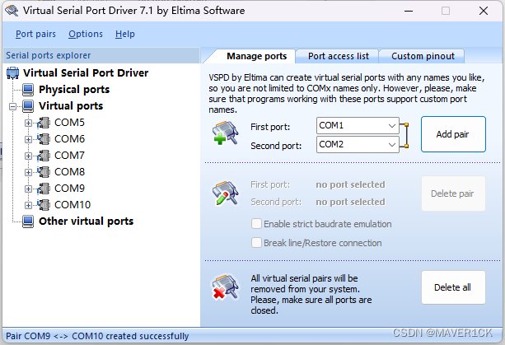Image resolution: width=505 pixels, height=345 pixels.
Task: Expand the COM10 tree node
Action: point(28,205)
